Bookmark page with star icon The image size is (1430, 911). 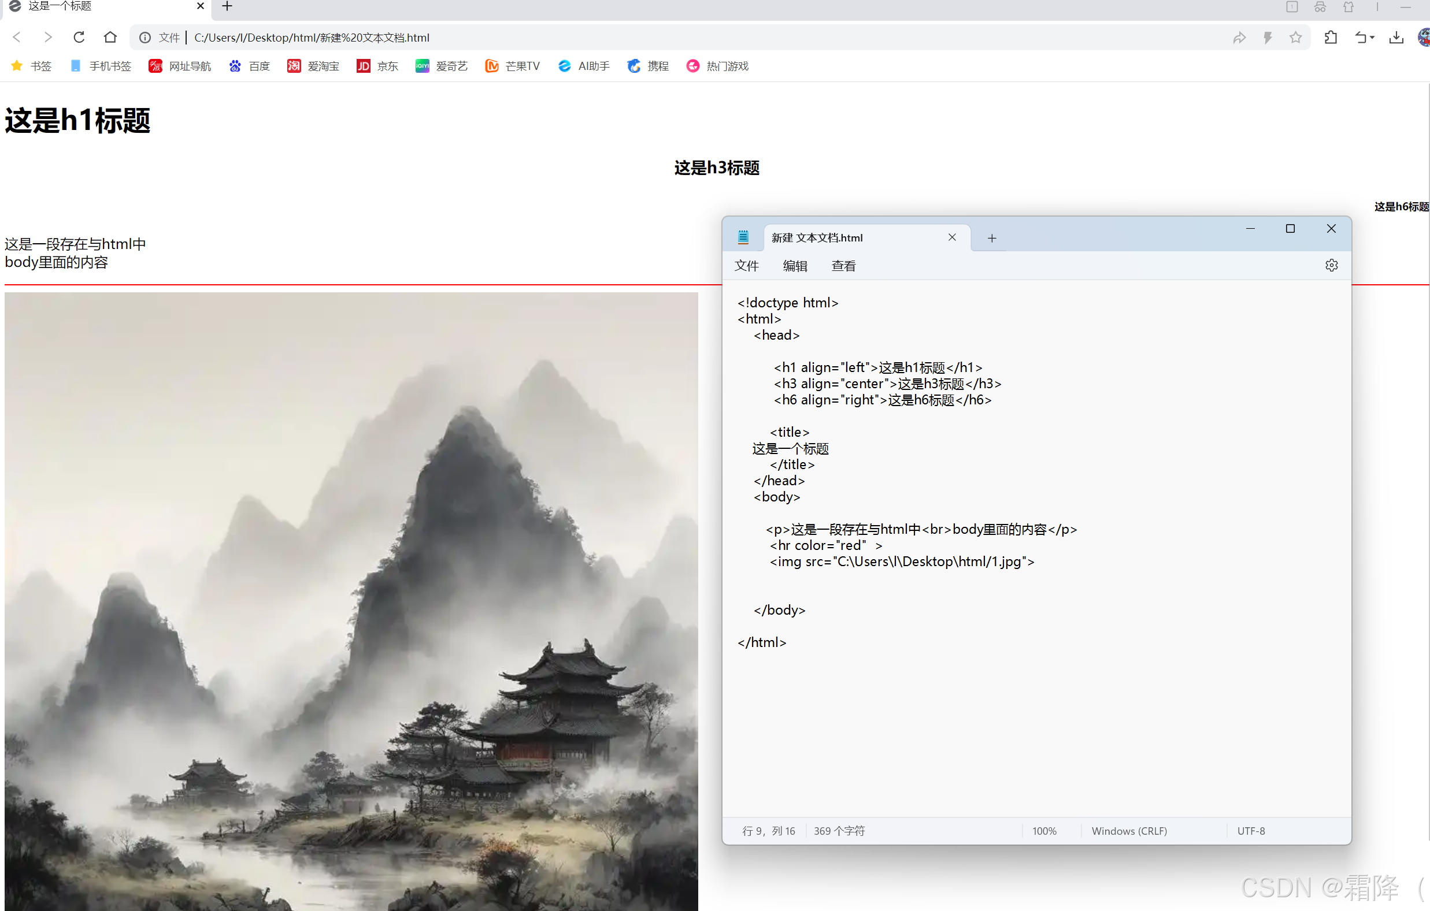coord(1295,38)
